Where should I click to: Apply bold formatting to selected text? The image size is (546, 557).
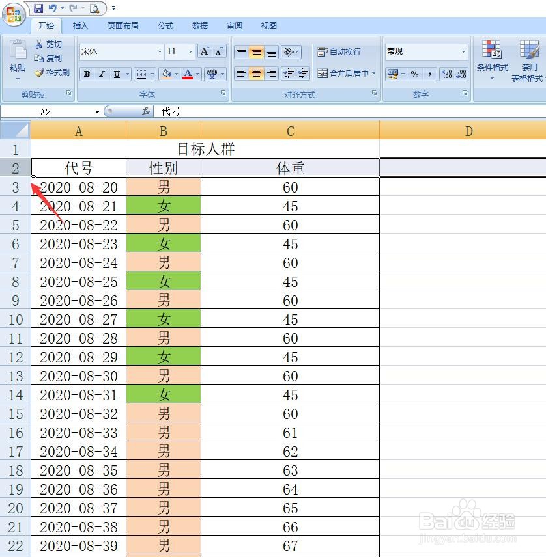point(87,74)
